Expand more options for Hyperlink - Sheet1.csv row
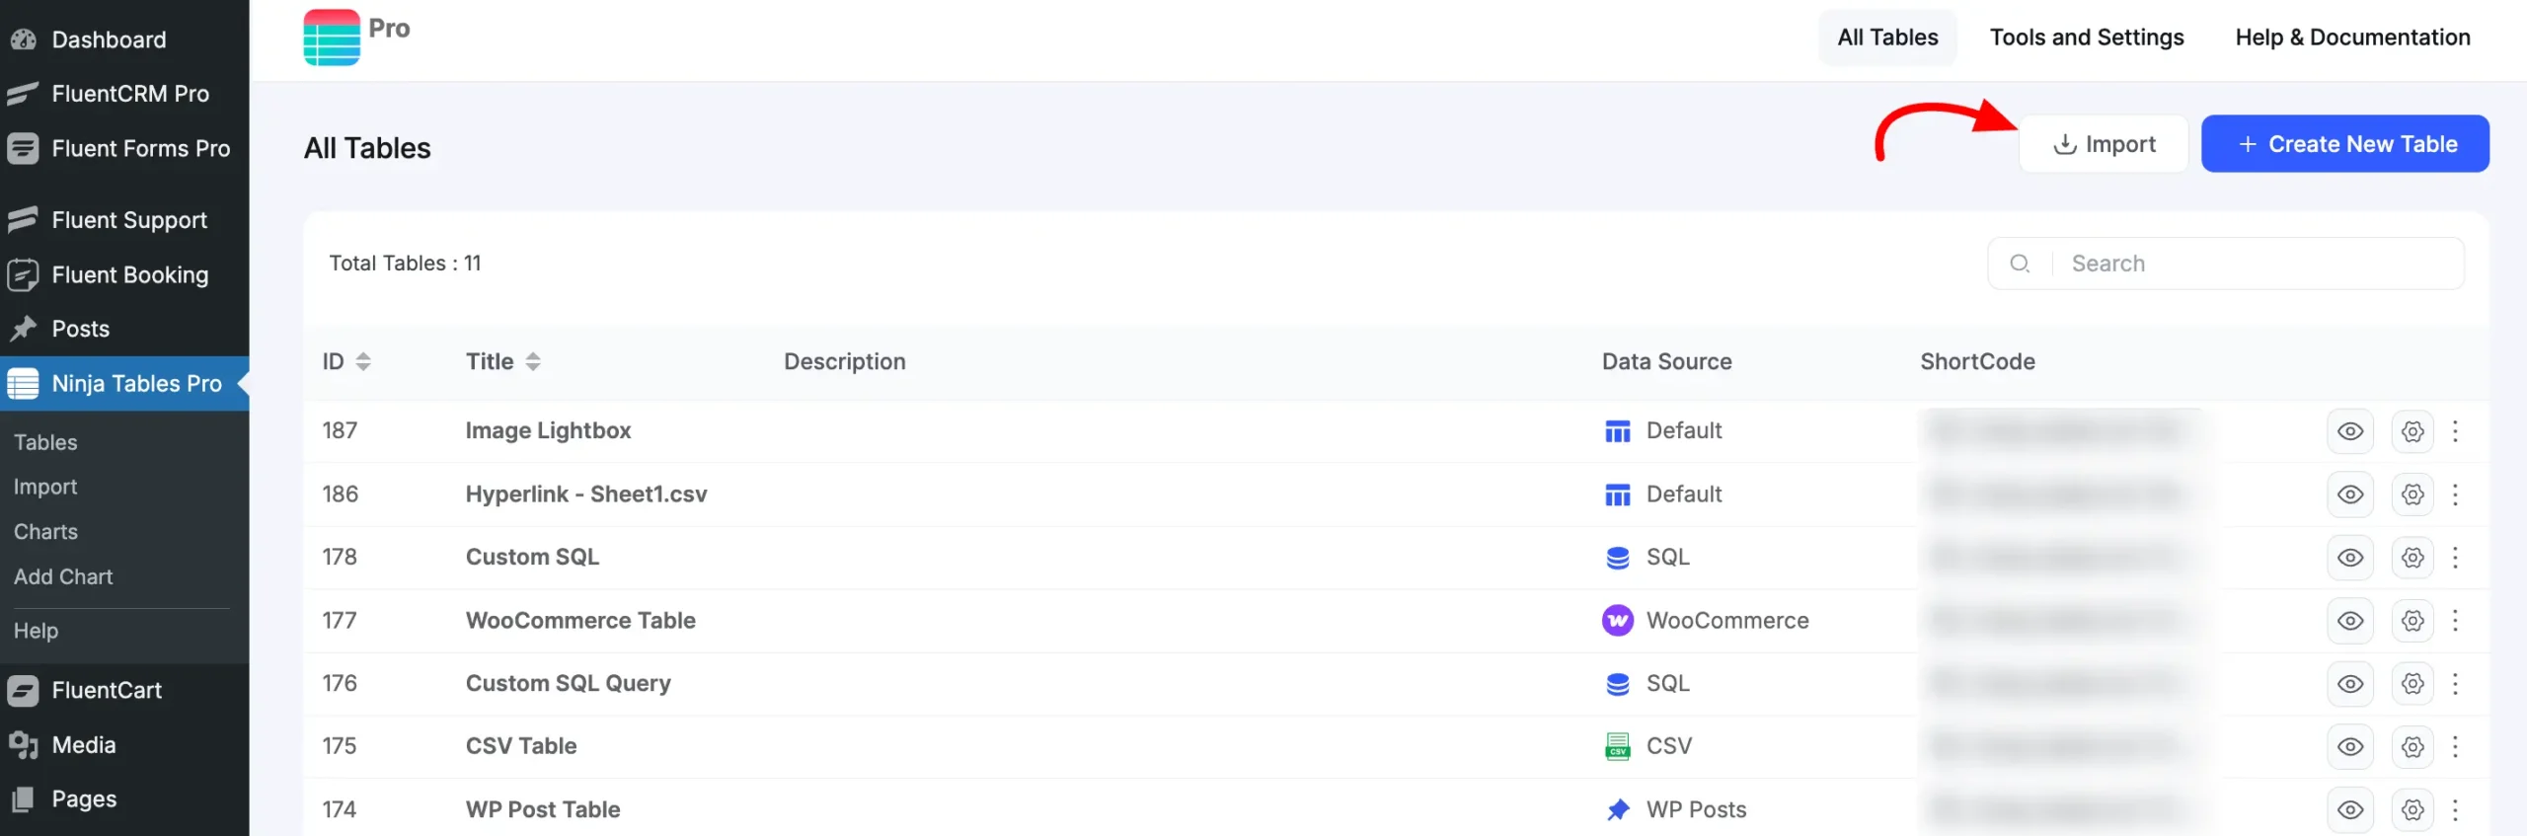The image size is (2527, 836). click(2455, 494)
